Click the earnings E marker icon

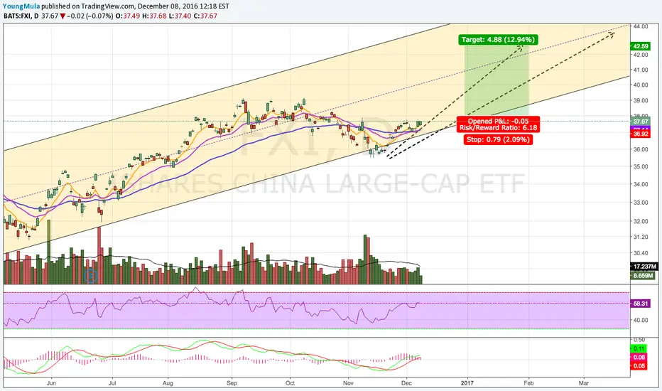pyautogui.click(x=91, y=277)
